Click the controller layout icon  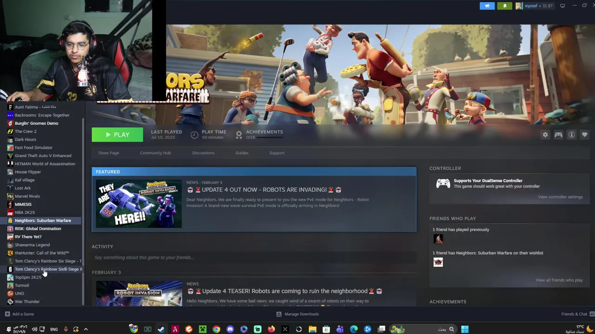pos(558,135)
